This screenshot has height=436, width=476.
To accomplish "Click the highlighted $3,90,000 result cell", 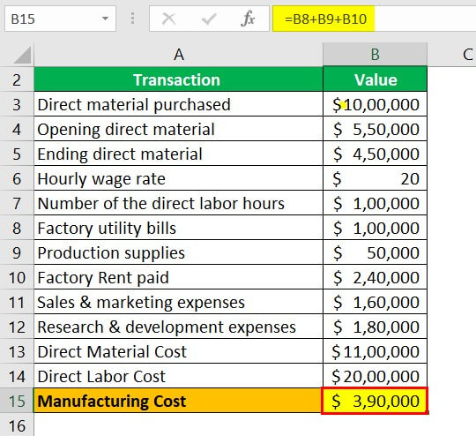I will click(375, 401).
